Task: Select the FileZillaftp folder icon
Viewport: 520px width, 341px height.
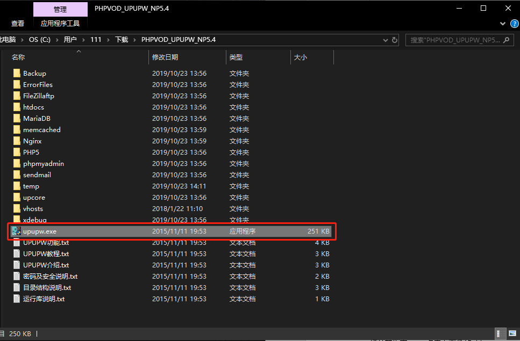Action: tap(17, 96)
